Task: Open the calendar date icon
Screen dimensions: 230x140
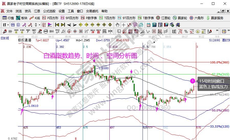Action: pyautogui.click(x=149, y=25)
